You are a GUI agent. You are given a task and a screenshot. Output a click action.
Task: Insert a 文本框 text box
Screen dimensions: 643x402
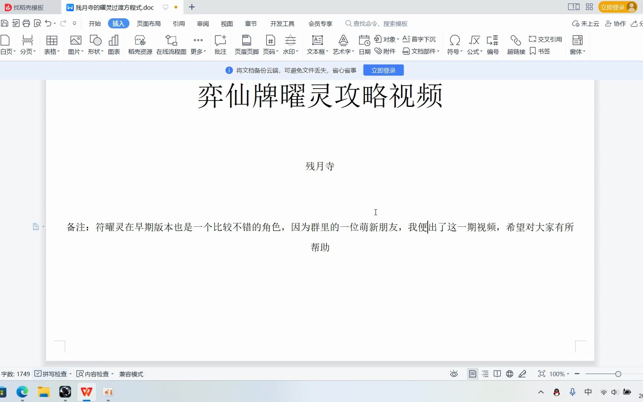tap(317, 45)
